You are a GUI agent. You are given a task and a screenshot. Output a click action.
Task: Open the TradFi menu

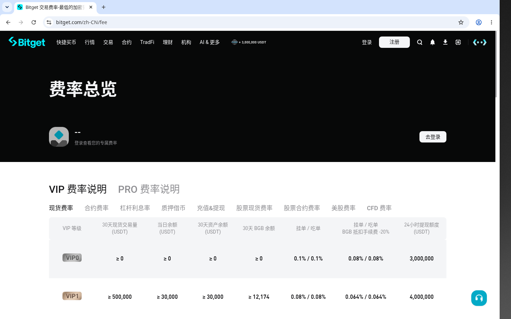pos(147,42)
